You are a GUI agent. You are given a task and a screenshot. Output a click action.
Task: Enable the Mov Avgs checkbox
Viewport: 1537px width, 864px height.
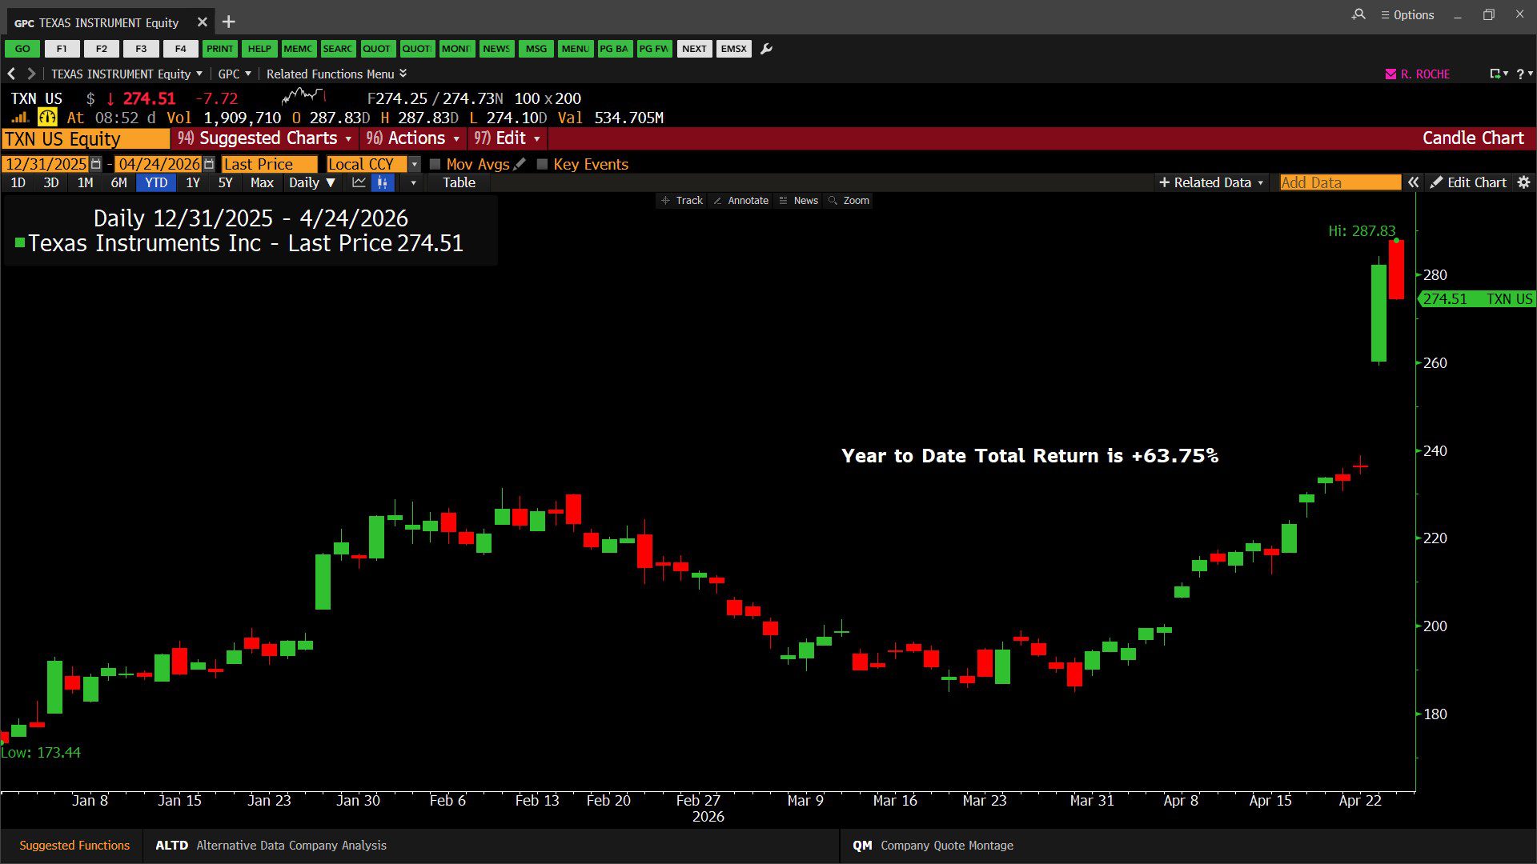point(435,164)
